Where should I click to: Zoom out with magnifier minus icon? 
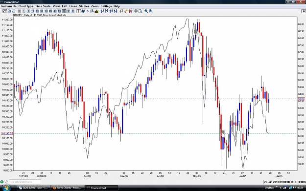click(x=150, y=11)
